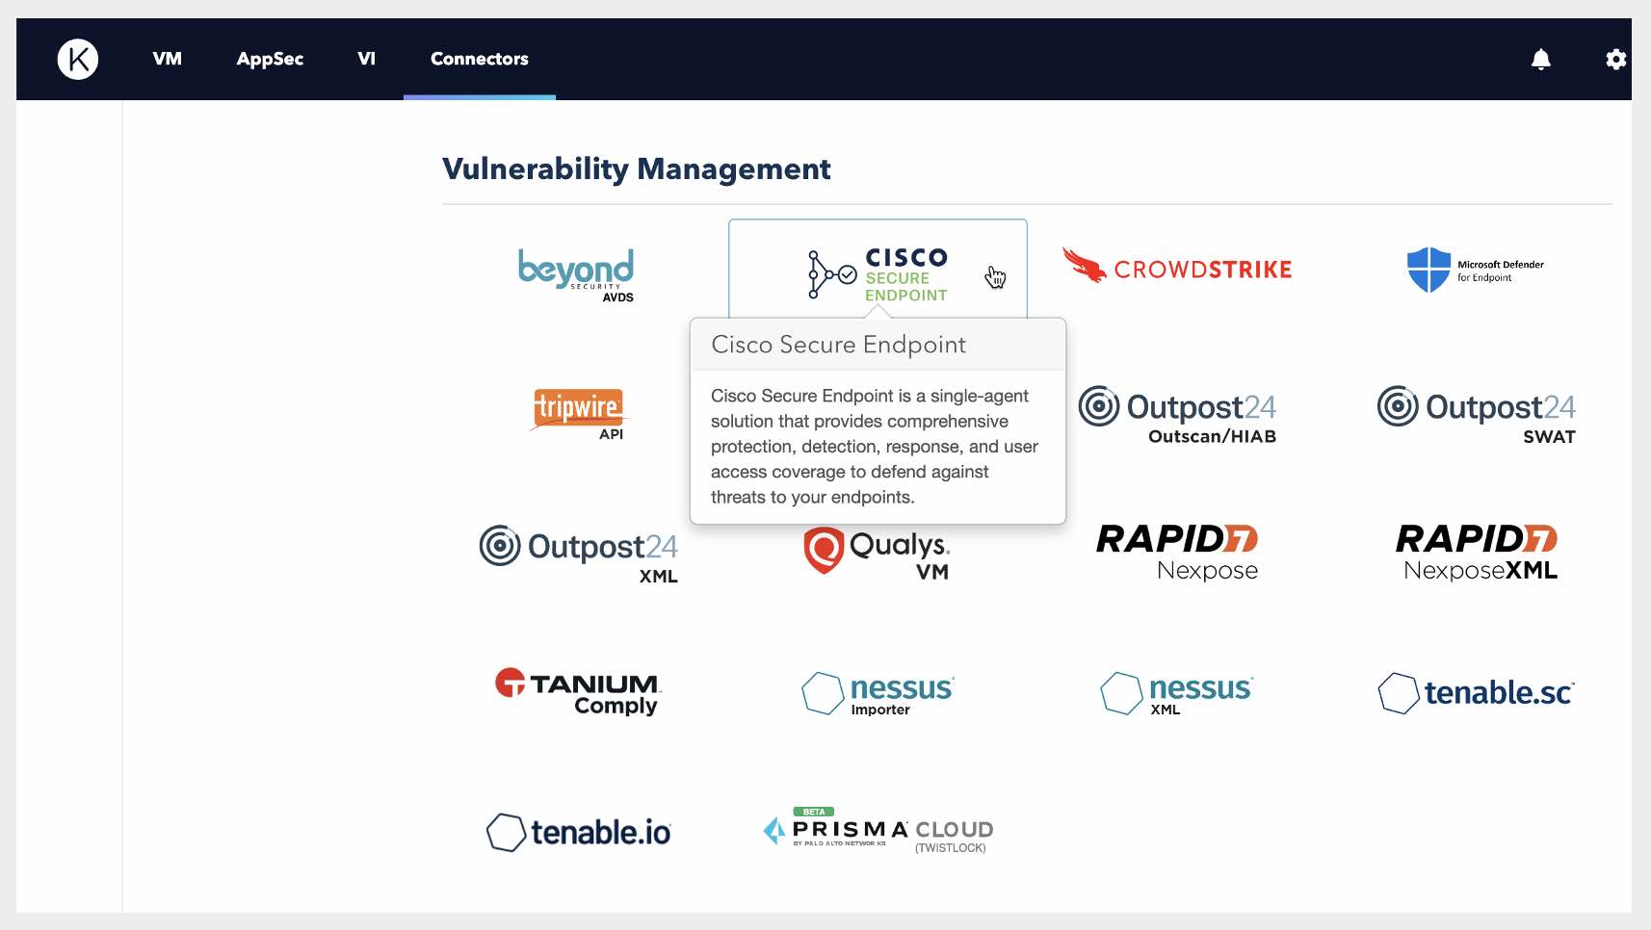The height and width of the screenshot is (930, 1651).
Task: Click the Kenna K logo icon
Action: click(78, 59)
